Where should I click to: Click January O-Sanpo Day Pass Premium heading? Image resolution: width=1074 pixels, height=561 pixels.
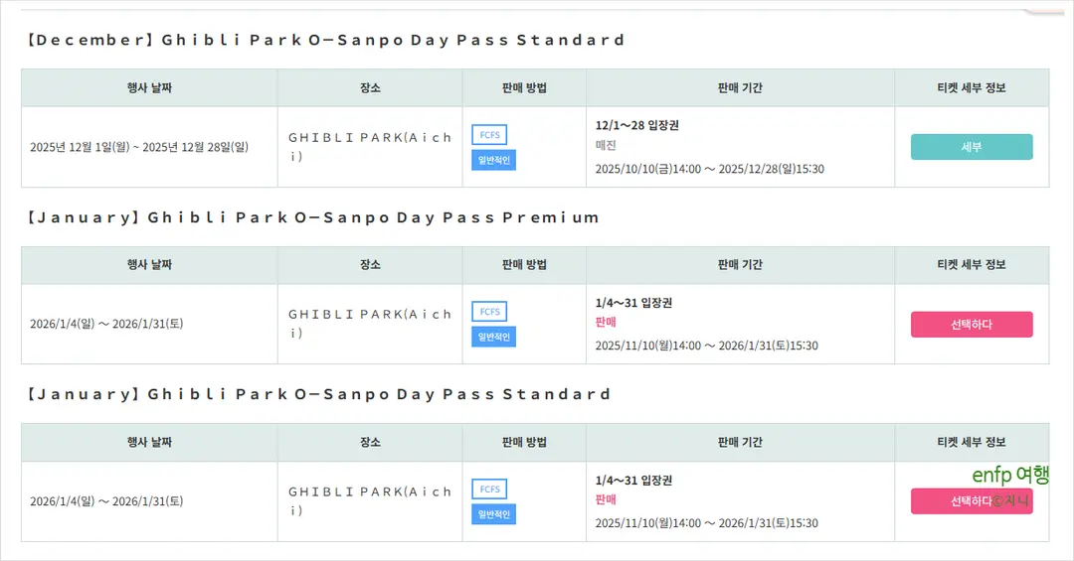click(x=312, y=217)
